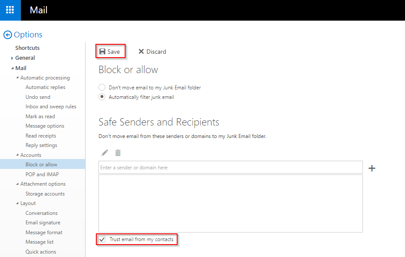The width and height of the screenshot is (405, 257).
Task: Open POP and IMAP settings
Action: click(42, 174)
